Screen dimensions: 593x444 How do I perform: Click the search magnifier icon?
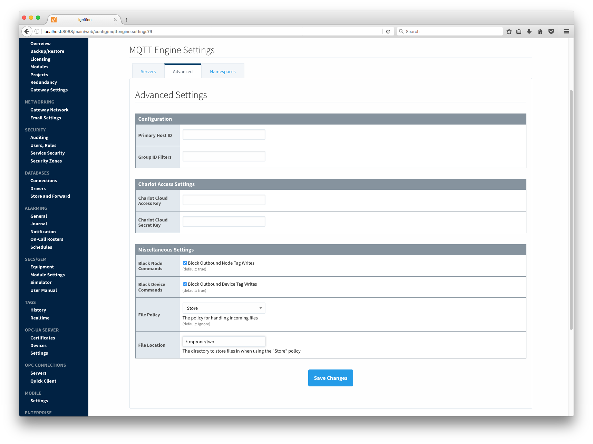click(x=401, y=31)
